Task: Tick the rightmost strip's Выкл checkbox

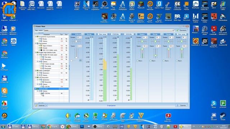Action: 177,61
